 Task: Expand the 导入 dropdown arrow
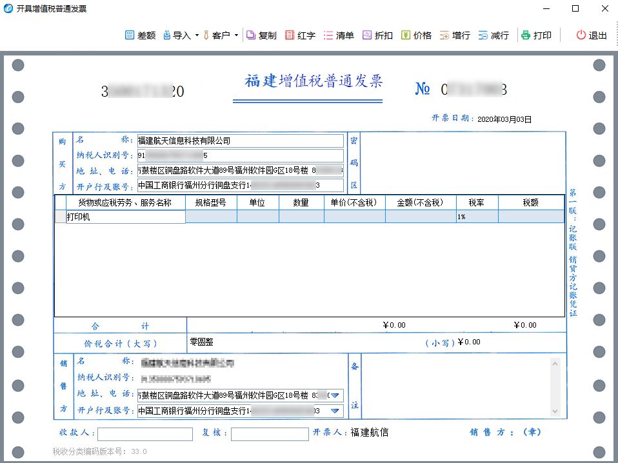pyautogui.click(x=197, y=35)
